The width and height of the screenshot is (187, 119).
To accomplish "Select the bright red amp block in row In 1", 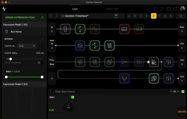I will coord(124,29).
